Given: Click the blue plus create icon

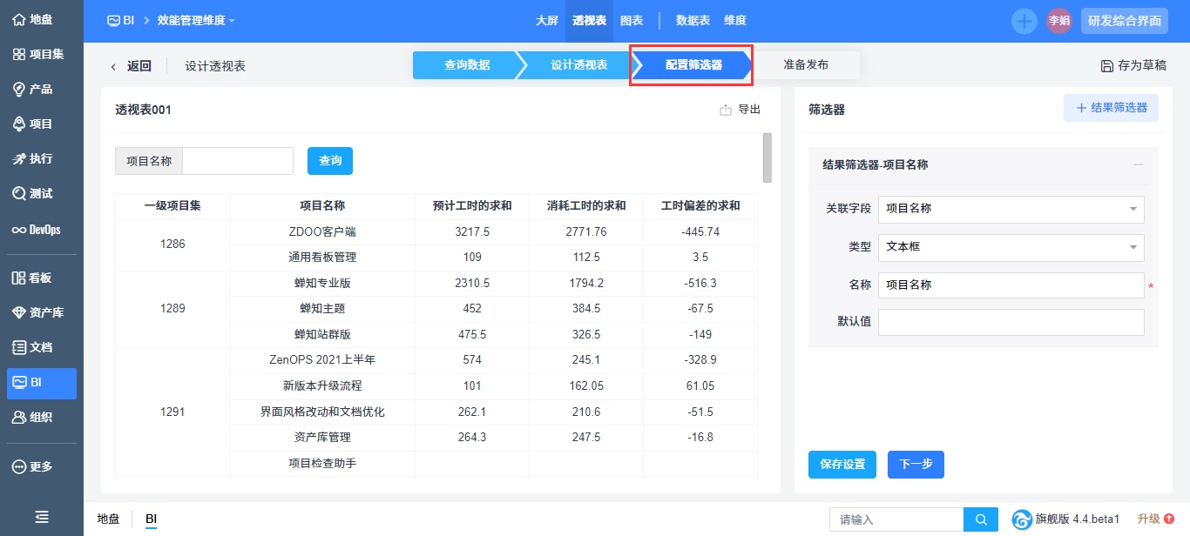Looking at the screenshot, I should click(x=1024, y=21).
